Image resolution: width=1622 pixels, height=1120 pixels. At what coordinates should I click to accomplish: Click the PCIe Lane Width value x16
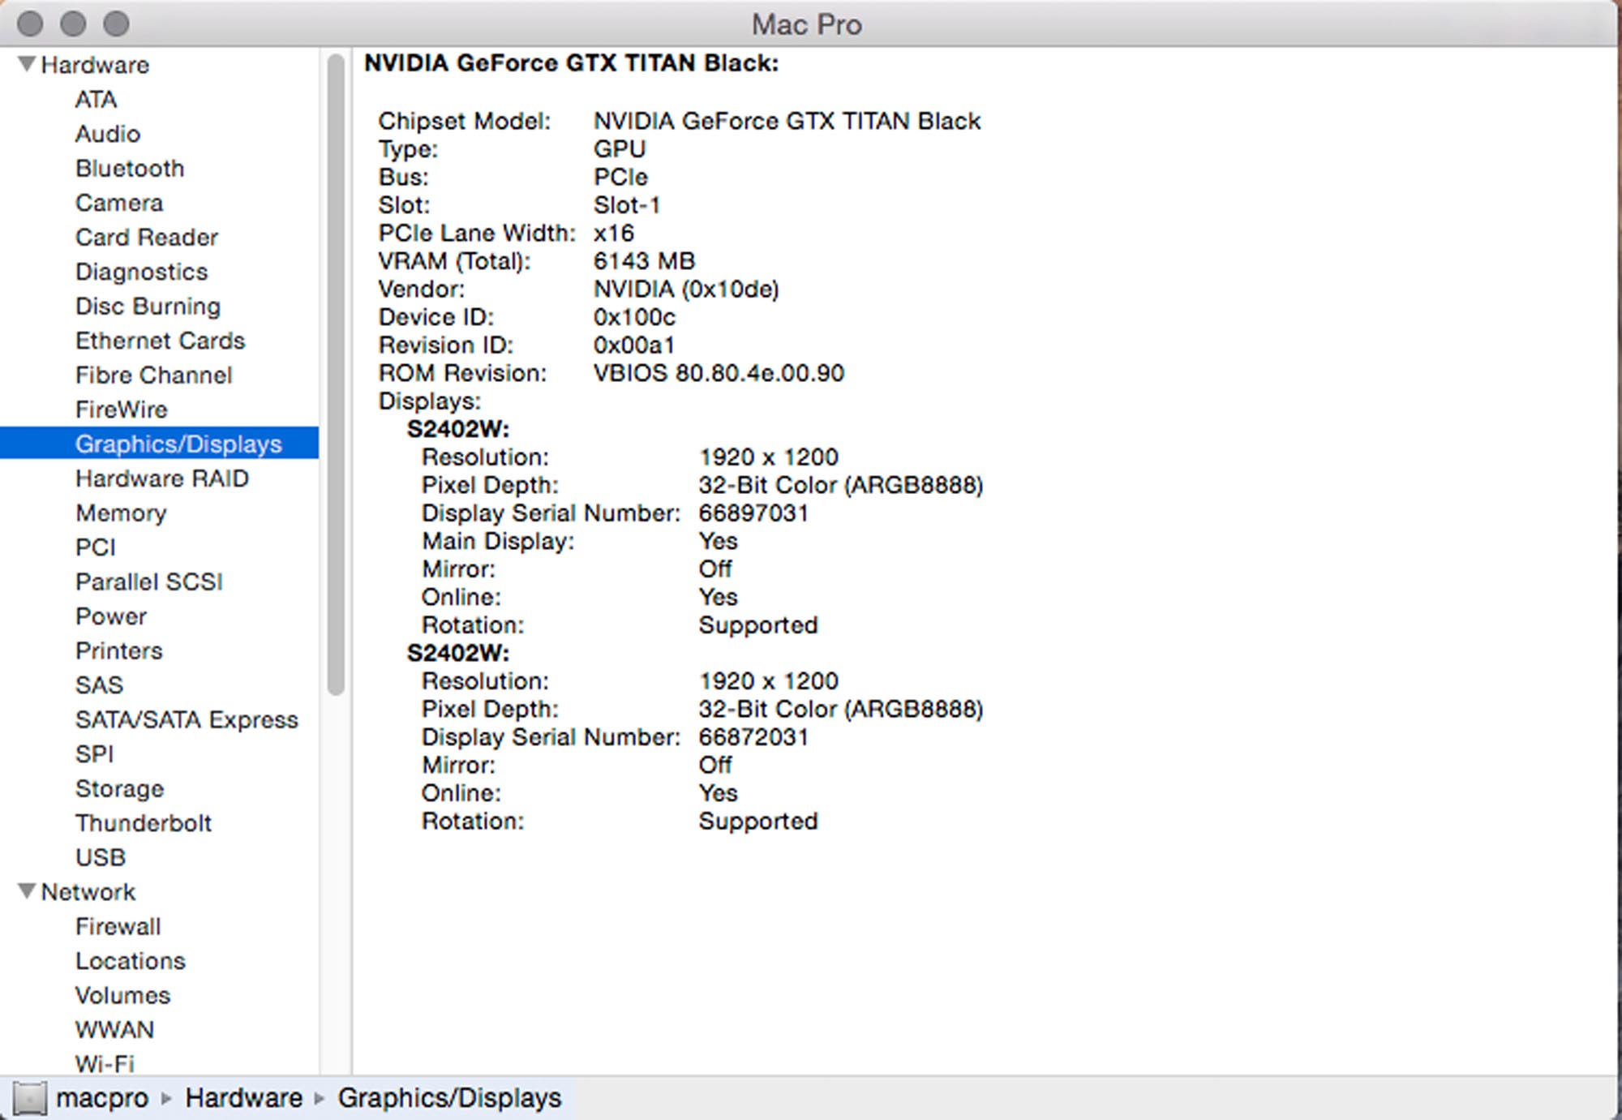tap(614, 234)
